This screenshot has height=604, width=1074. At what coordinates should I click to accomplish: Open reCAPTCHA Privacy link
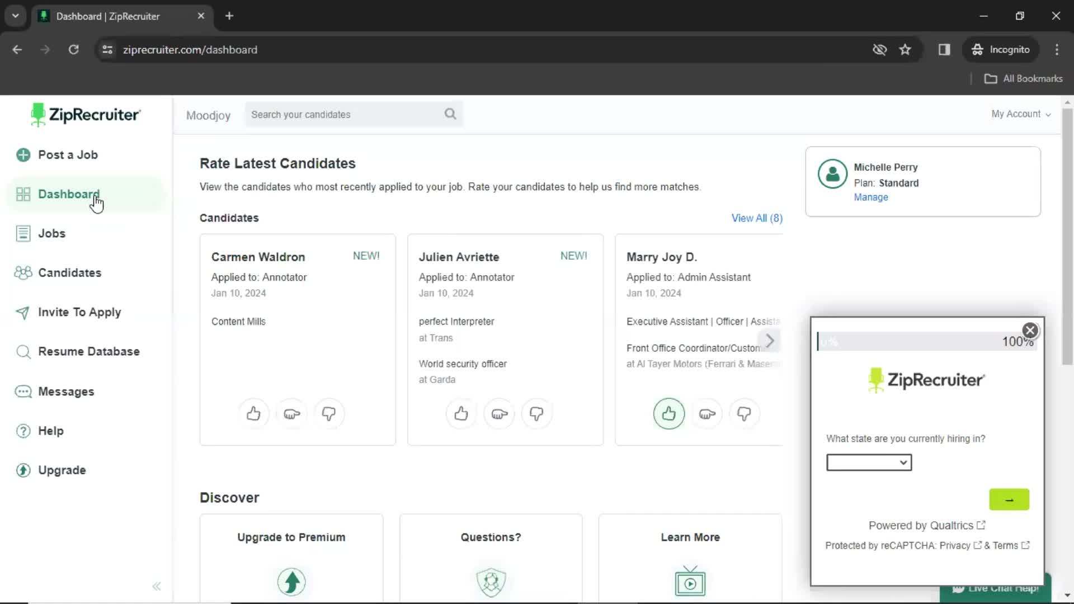pos(960,546)
